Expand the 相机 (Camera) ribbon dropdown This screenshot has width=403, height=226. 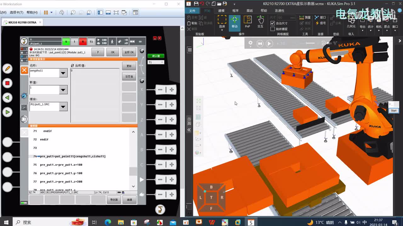pyautogui.click(x=379, y=30)
